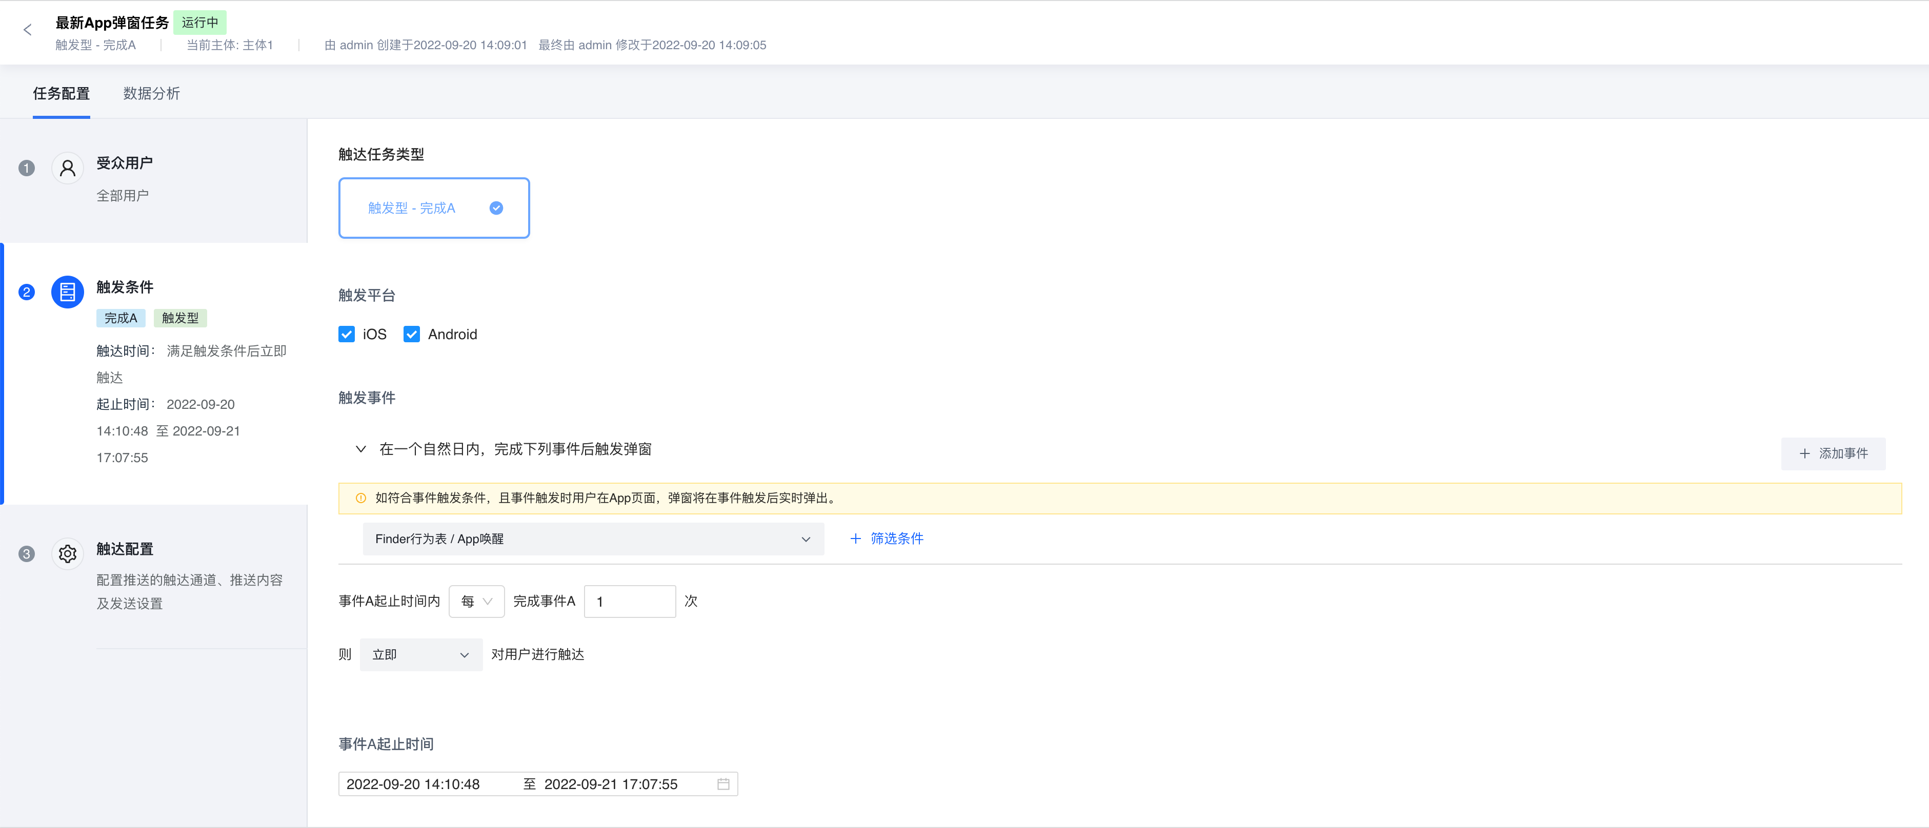Click the 筛选条件 link
Screen dimensions: 1929x828
896,539
